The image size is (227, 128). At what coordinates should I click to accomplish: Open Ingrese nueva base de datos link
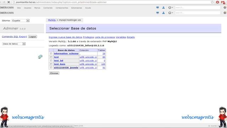point(65,37)
